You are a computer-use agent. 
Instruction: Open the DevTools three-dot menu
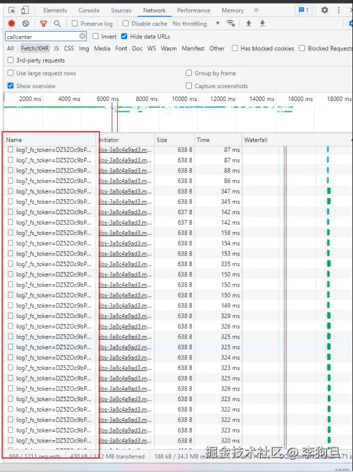click(x=339, y=10)
